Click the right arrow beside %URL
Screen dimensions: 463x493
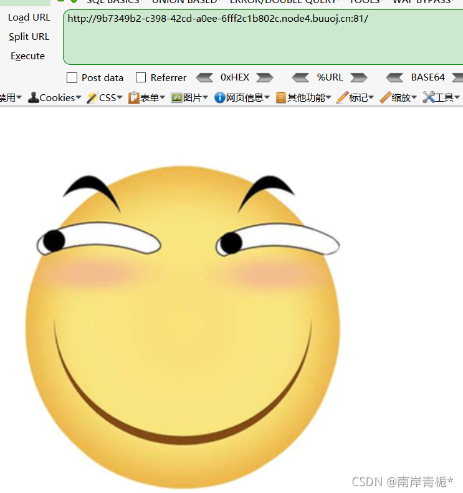359,77
